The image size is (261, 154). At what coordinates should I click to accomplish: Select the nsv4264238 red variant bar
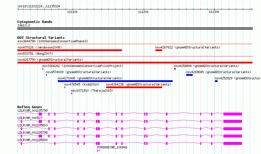134,87
